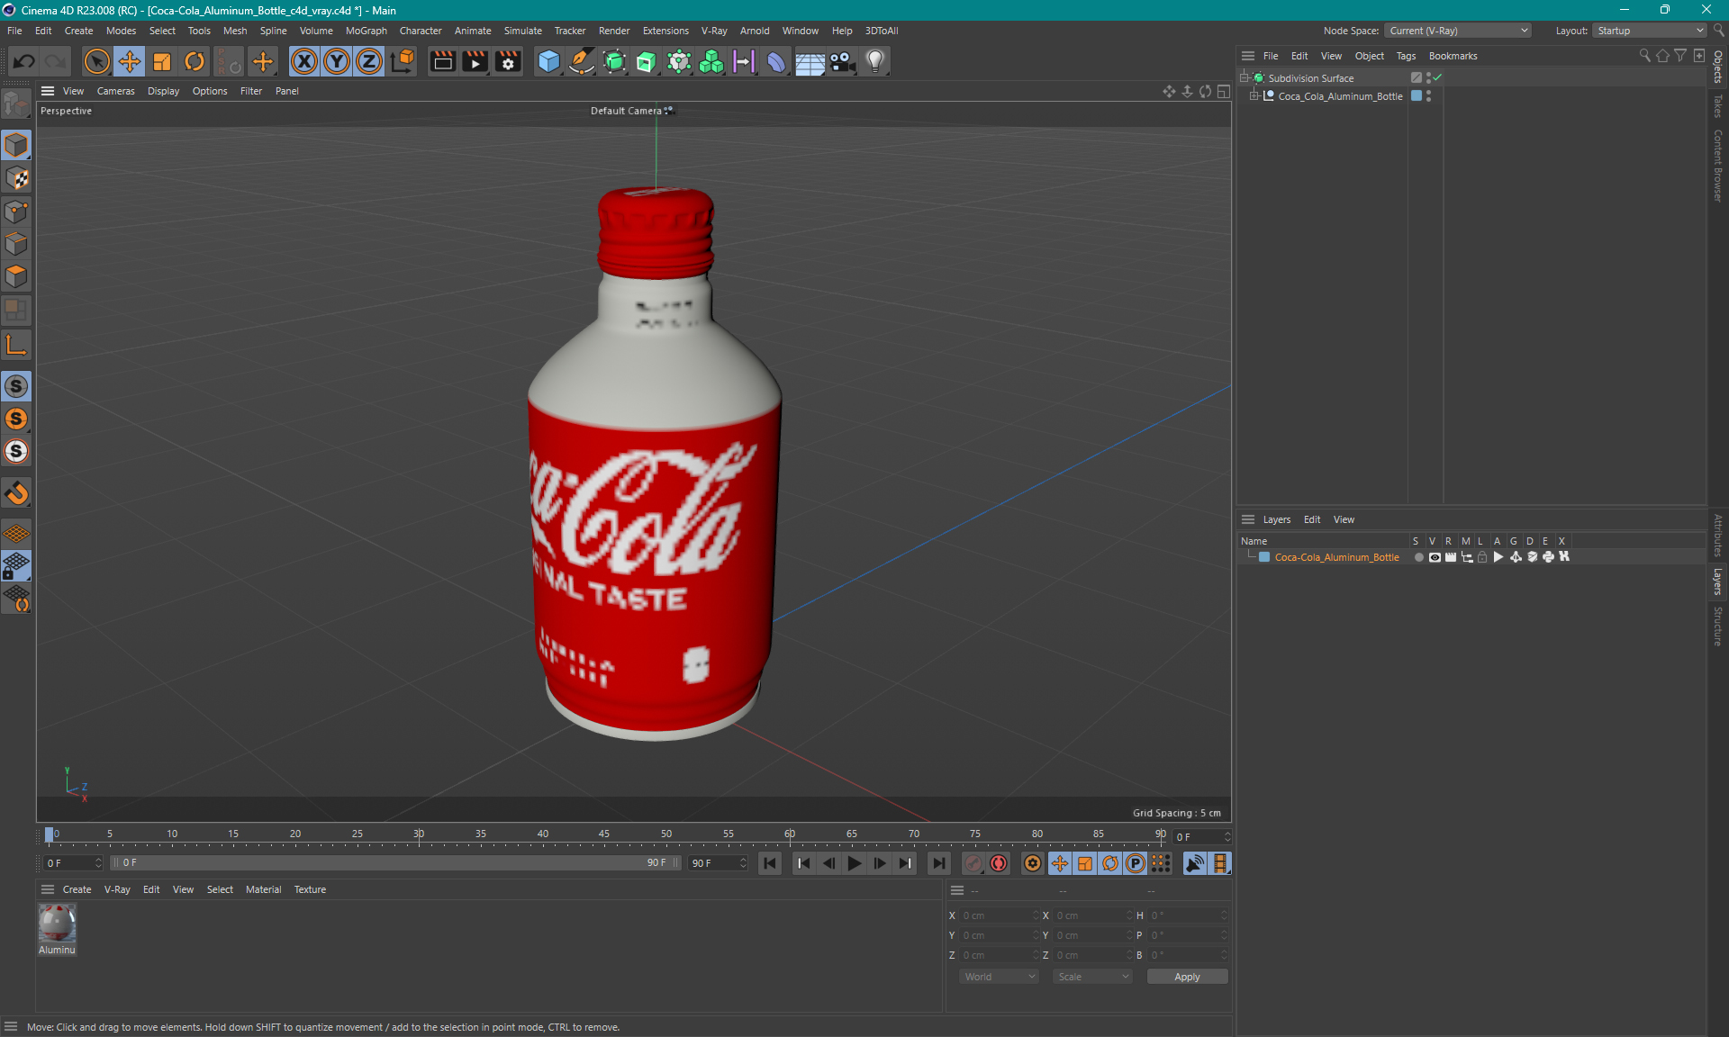The width and height of the screenshot is (1729, 1037).
Task: Collapse the Subdivision Surface tree item
Action: tap(1244, 77)
